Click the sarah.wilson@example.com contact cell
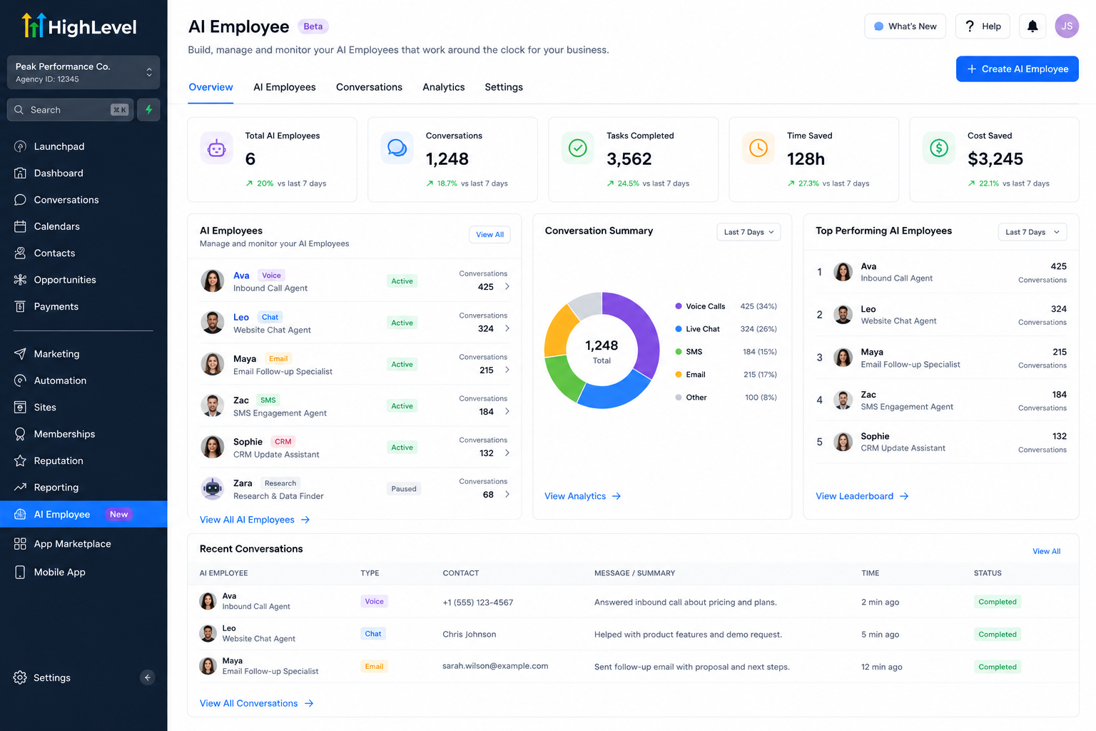 coord(495,666)
